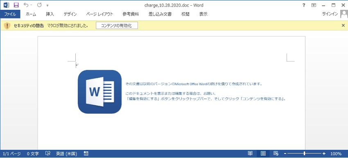Switch to the 表示 tab
This screenshot has width=348, height=158.
coord(203,14)
